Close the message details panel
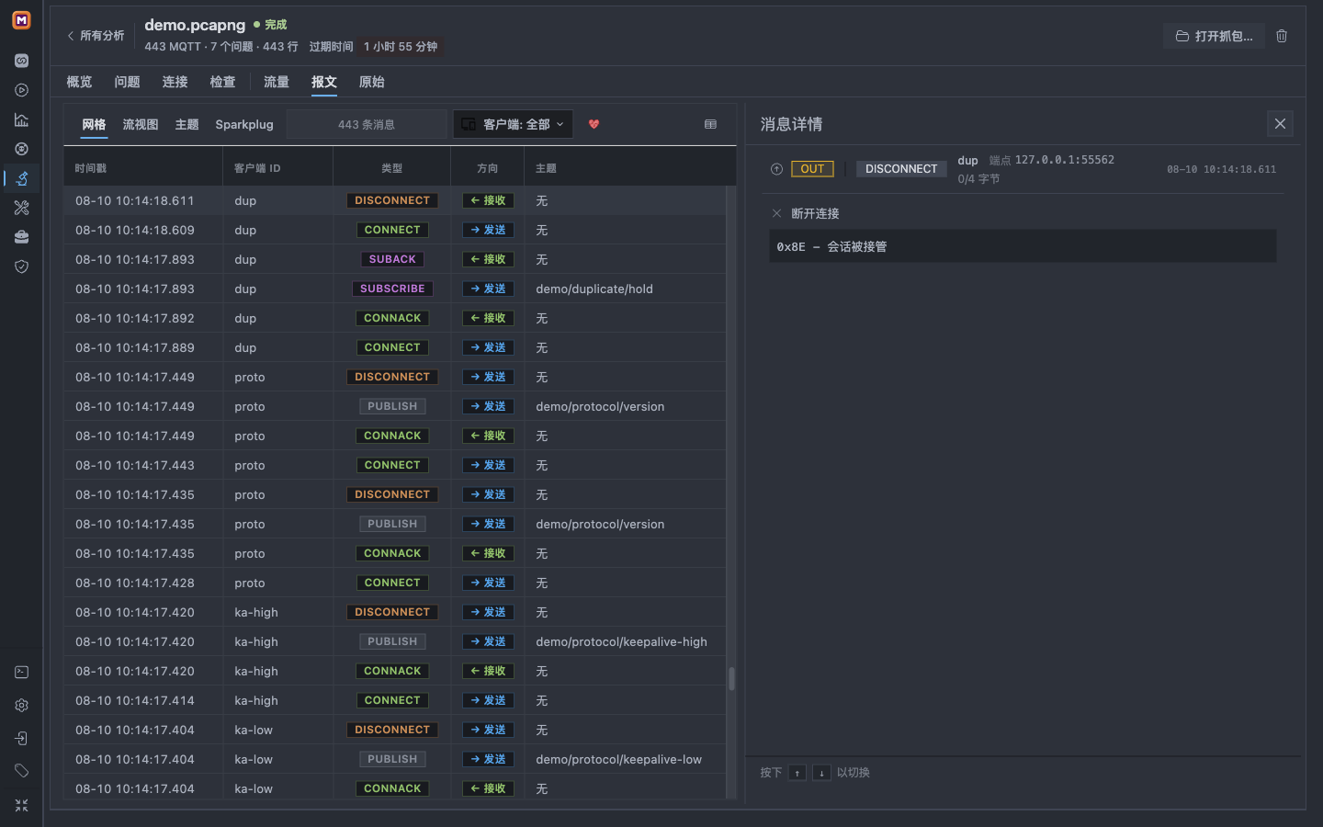1323x827 pixels. tap(1280, 124)
